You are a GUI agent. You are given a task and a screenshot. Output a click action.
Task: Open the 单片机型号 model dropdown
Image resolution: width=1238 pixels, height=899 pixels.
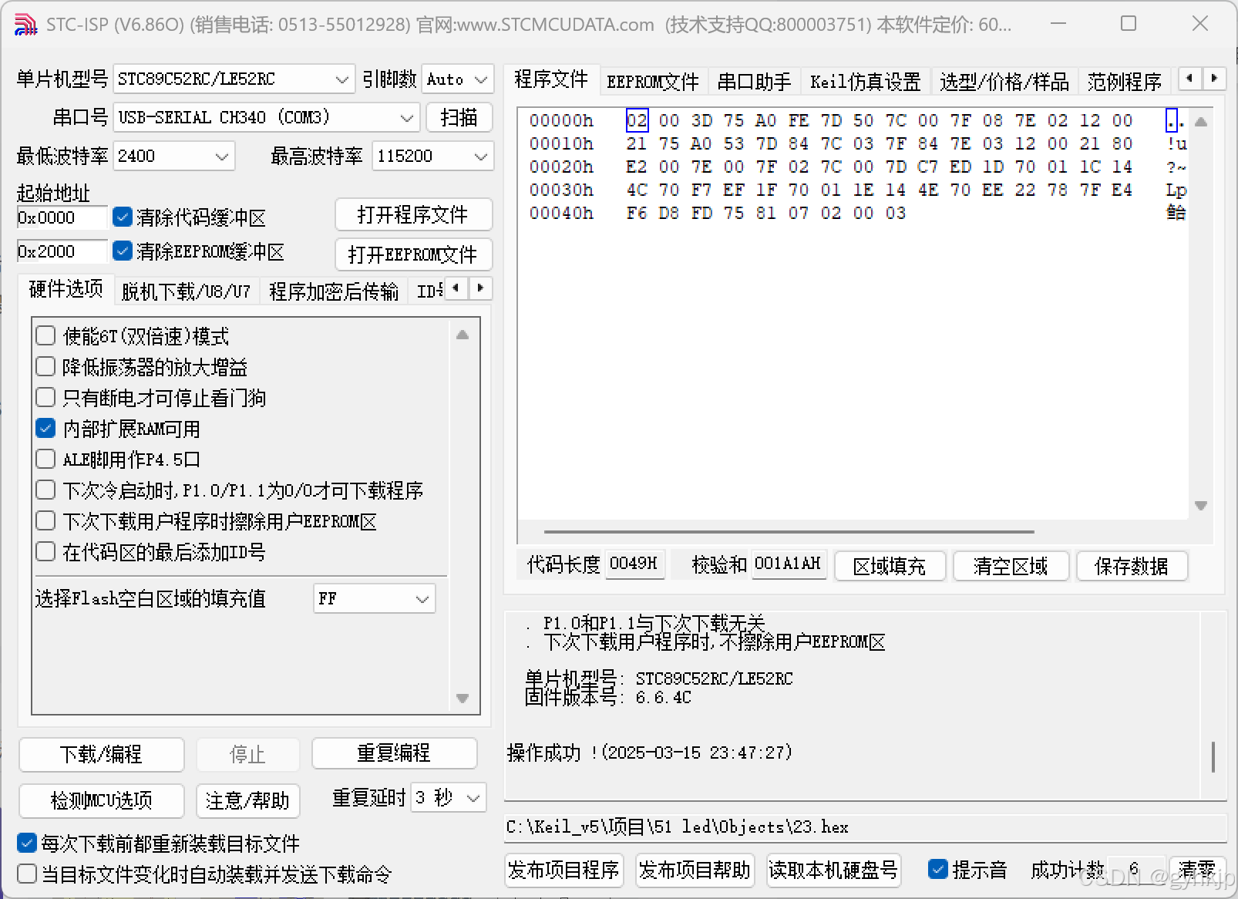point(341,79)
